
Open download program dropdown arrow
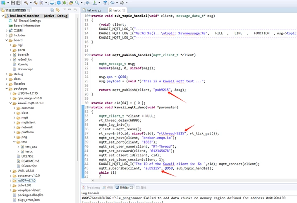point(99,2)
